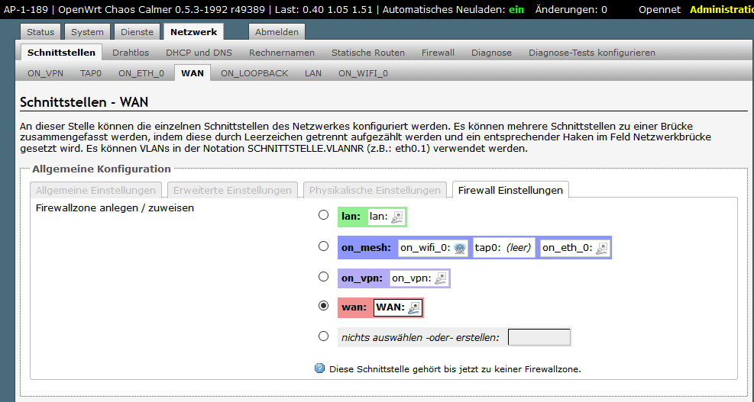
Task: Click the on_vpn interface icon
Action: (x=441, y=278)
